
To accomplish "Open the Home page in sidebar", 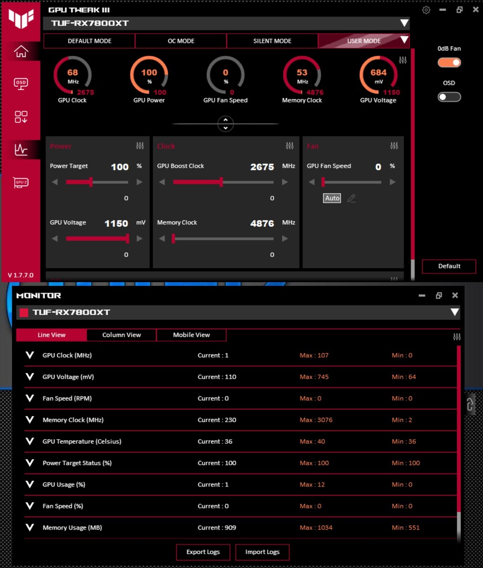I will coord(21,51).
